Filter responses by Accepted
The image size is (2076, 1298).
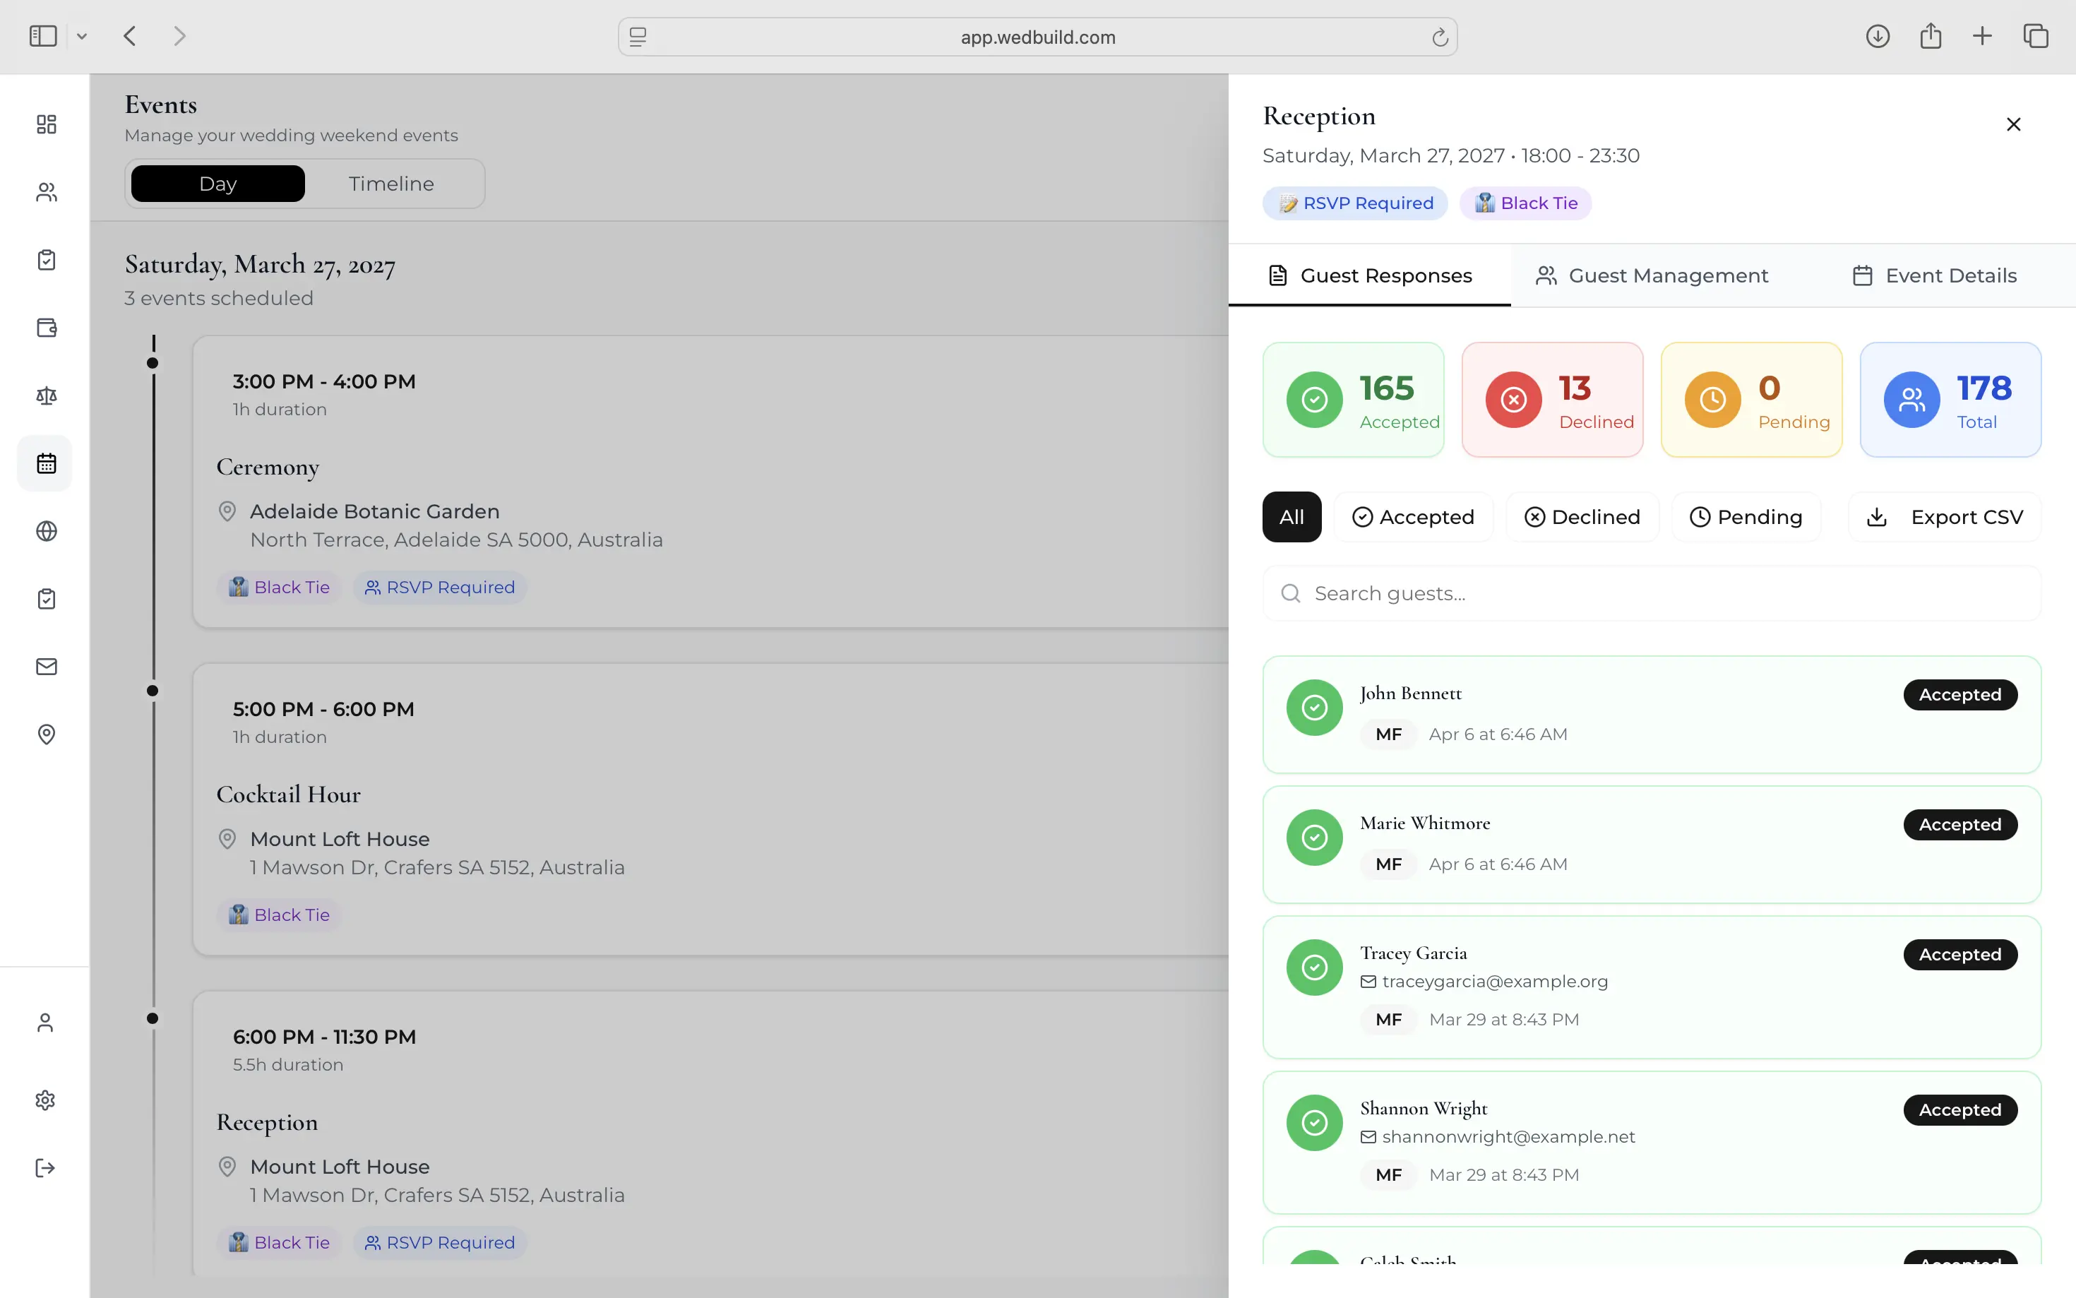1414,517
